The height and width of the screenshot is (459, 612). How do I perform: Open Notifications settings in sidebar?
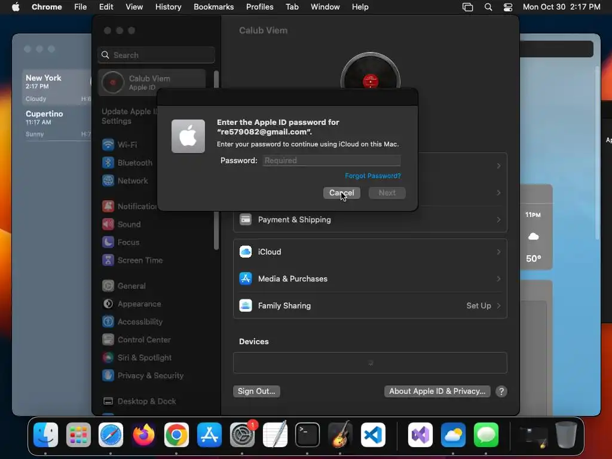(129, 206)
